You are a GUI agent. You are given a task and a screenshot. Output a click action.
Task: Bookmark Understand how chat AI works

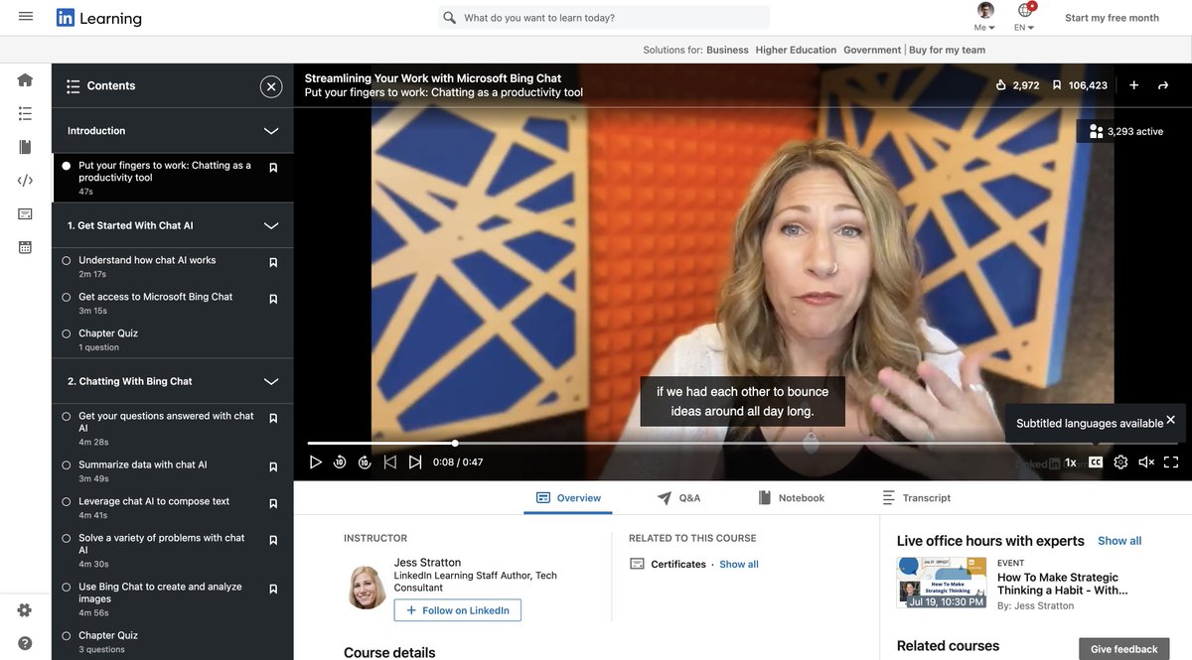pyautogui.click(x=273, y=262)
